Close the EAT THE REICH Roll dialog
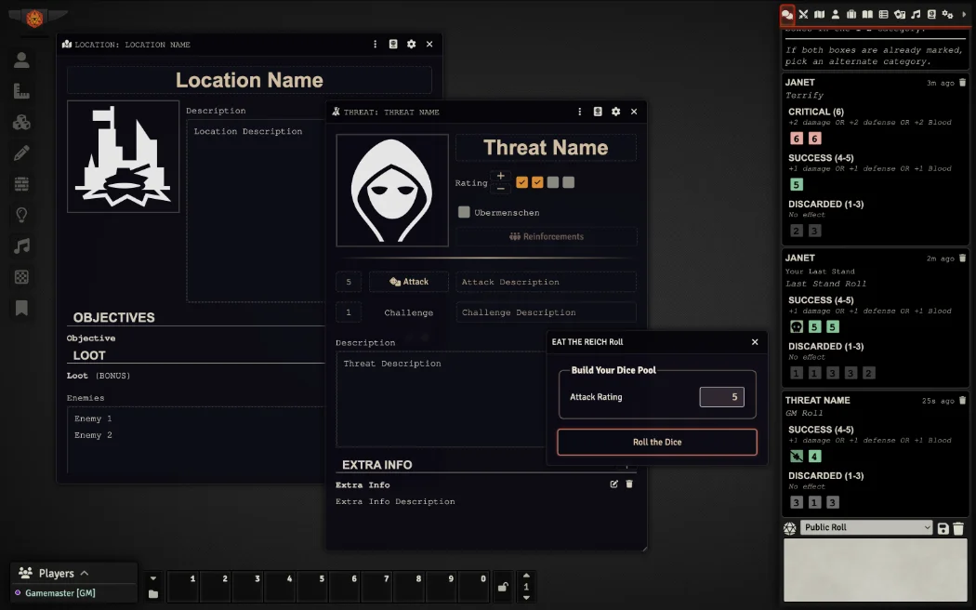976x610 pixels. (x=755, y=341)
